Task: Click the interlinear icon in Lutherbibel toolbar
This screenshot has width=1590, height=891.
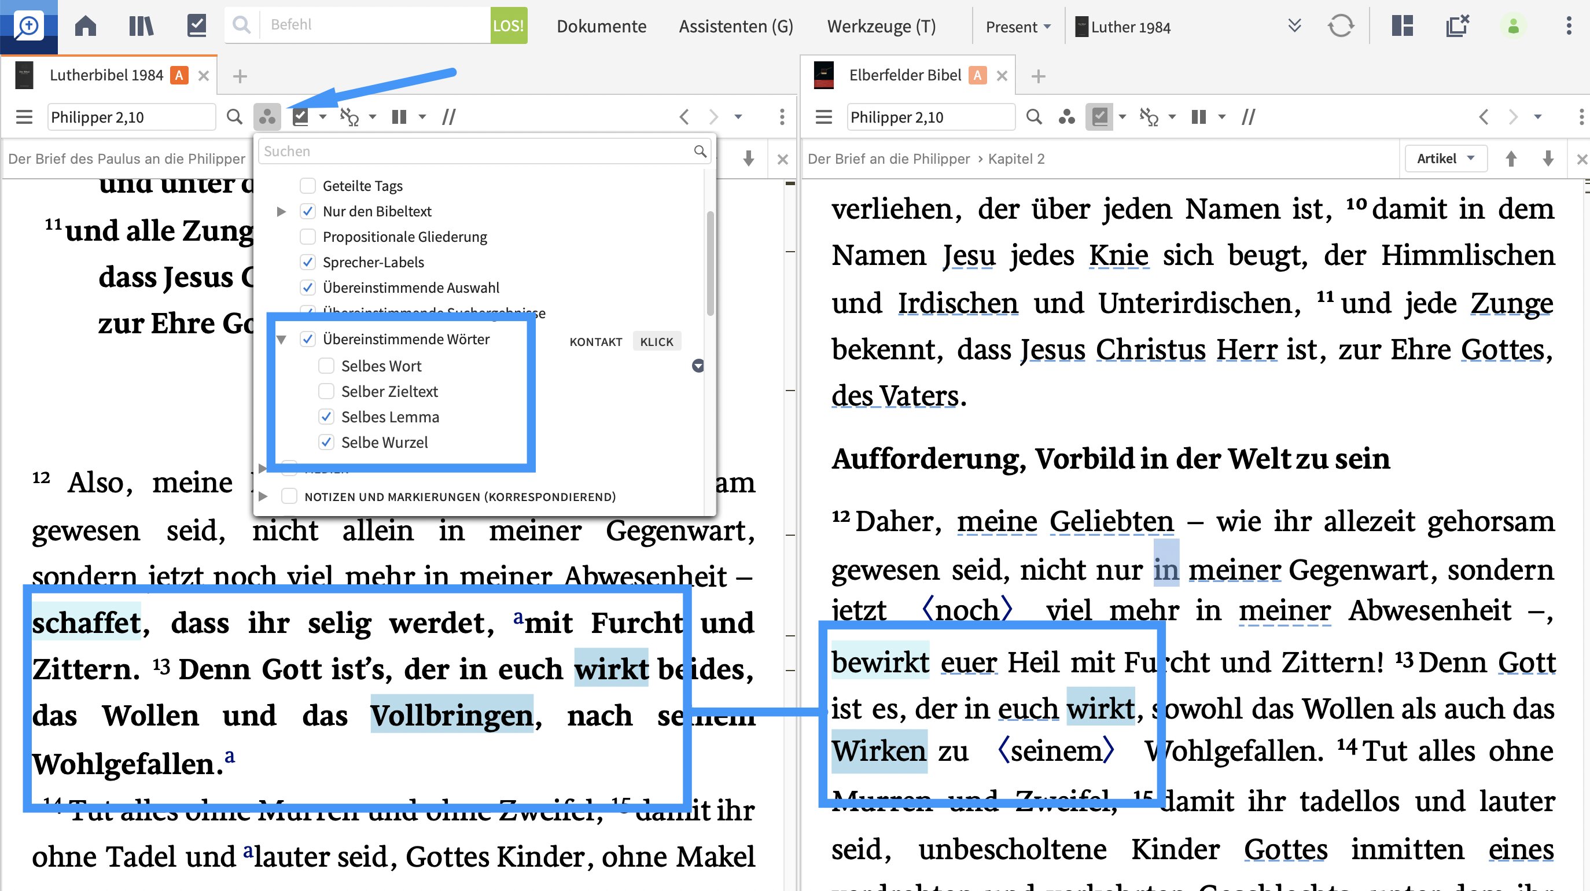Action: tap(349, 117)
